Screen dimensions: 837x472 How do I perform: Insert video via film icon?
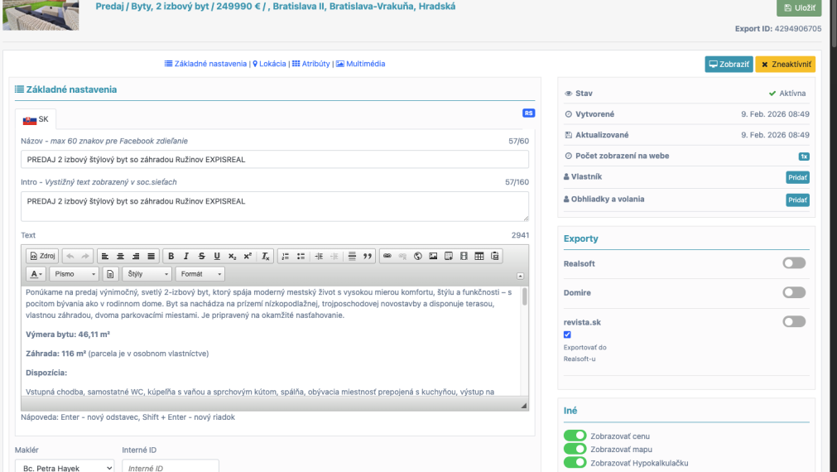click(464, 257)
